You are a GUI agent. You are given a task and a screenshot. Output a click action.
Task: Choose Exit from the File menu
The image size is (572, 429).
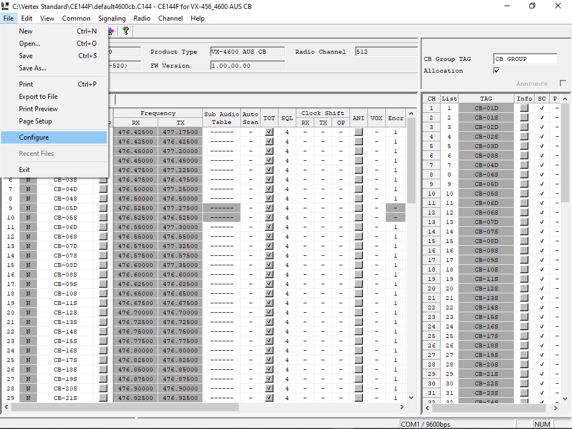coord(54,169)
